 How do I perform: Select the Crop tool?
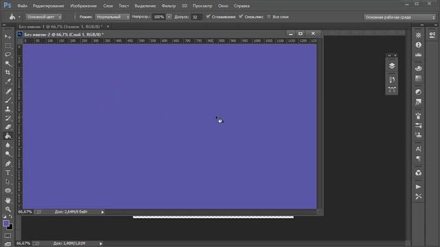click(x=8, y=73)
